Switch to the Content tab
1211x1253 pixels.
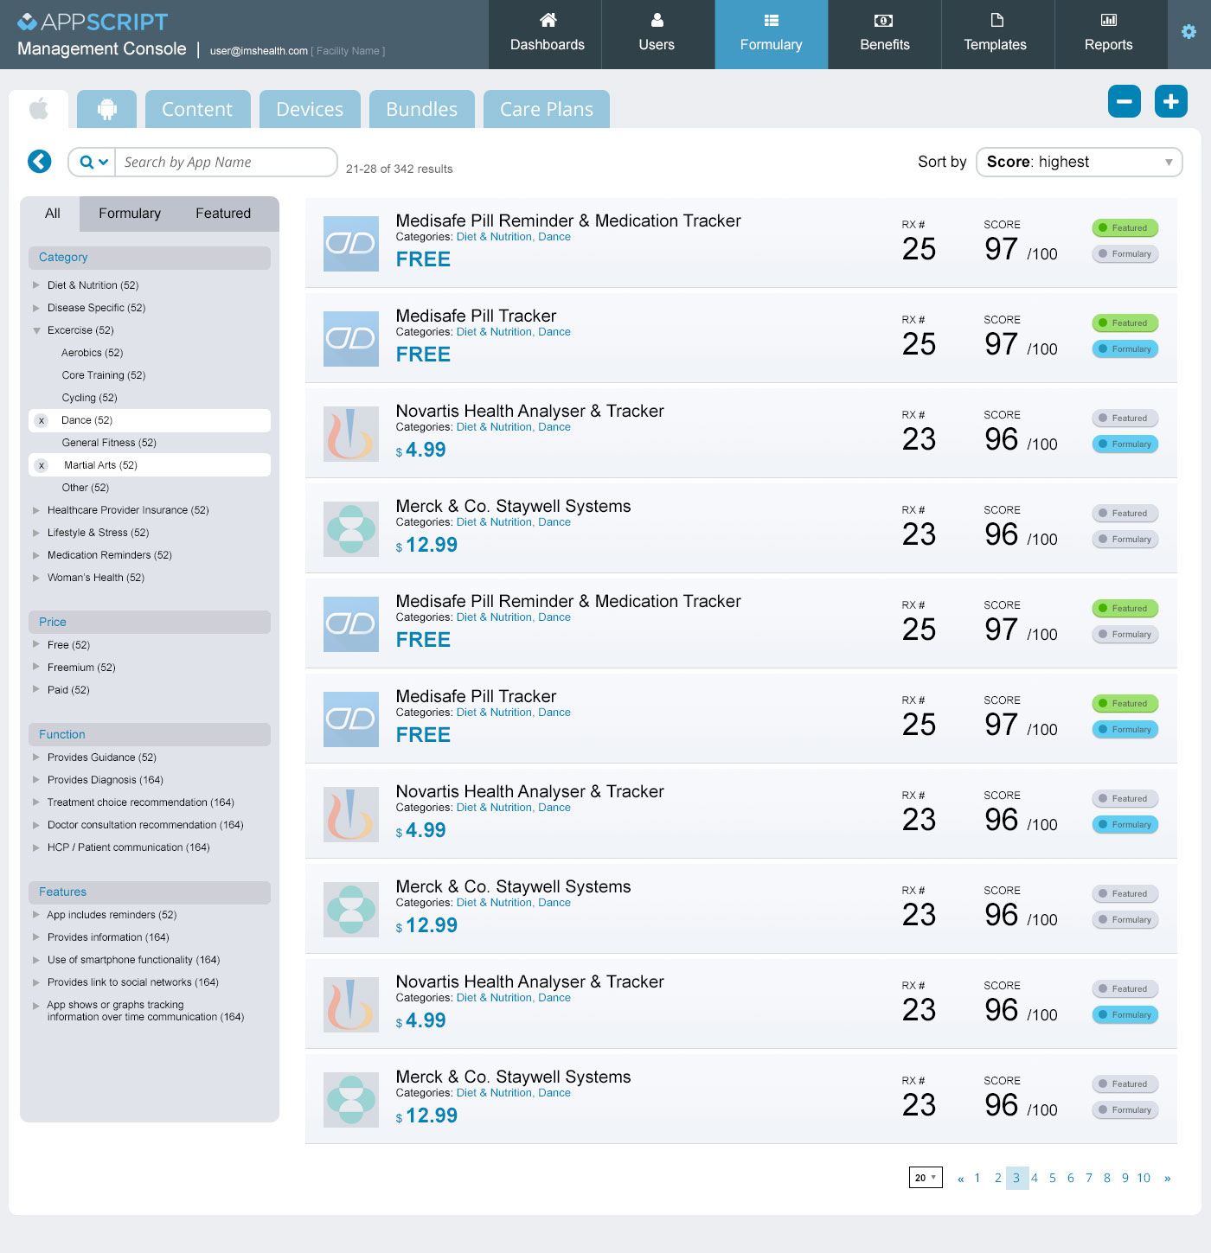[x=197, y=109]
